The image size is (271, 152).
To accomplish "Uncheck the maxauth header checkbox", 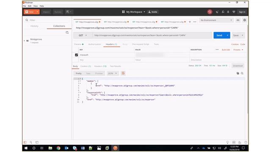I will (76, 55).
